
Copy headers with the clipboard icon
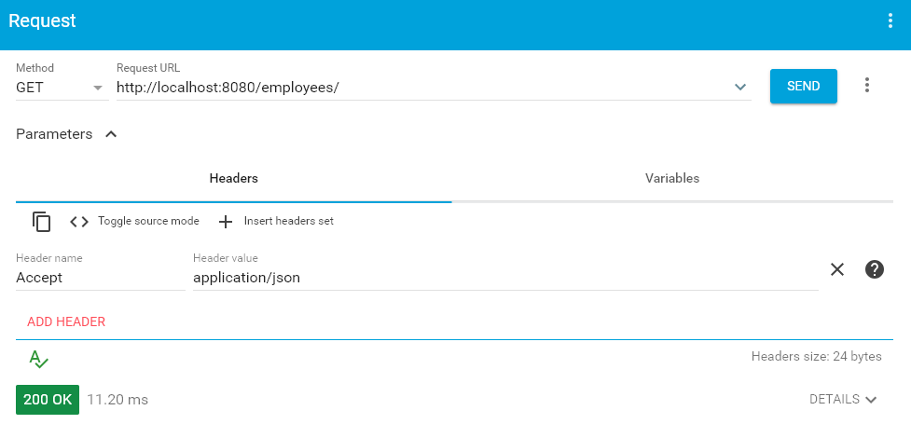pos(42,221)
